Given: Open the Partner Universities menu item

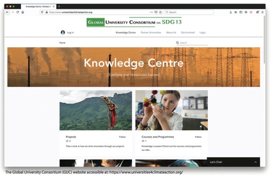Looking at the screenshot, I should point(151,32).
